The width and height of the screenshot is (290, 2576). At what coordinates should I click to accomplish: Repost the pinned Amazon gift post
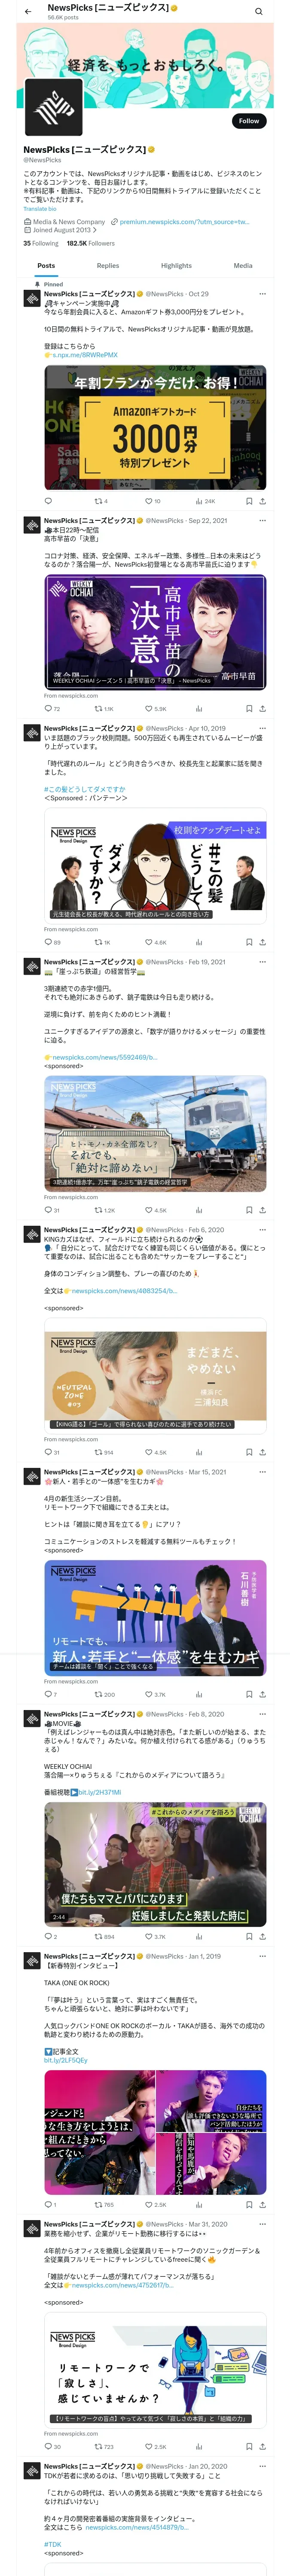[x=101, y=501]
